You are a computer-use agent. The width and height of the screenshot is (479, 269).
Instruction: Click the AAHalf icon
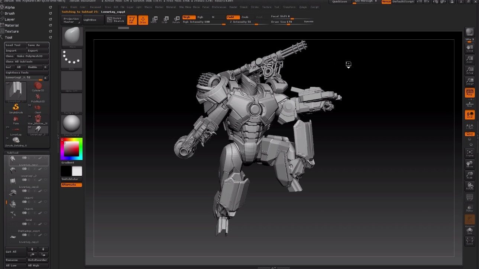pos(470,81)
